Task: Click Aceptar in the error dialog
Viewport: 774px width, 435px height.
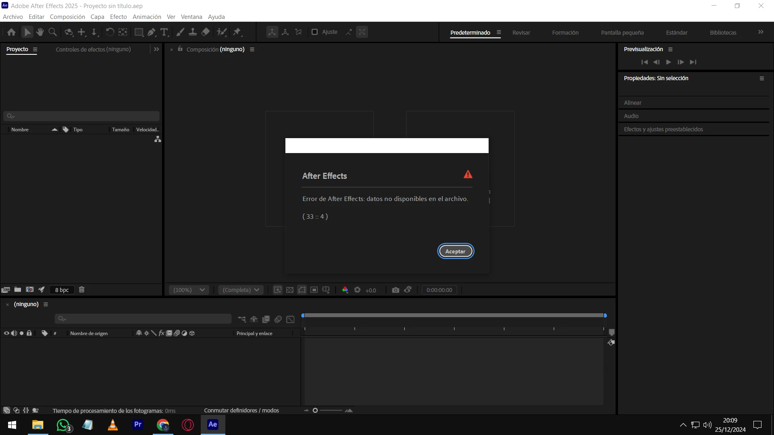Action: [x=455, y=251]
